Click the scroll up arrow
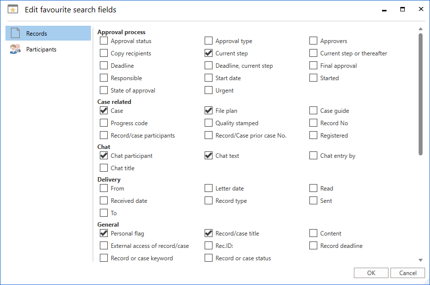Screen dimensions: 430x285 click(x=421, y=29)
